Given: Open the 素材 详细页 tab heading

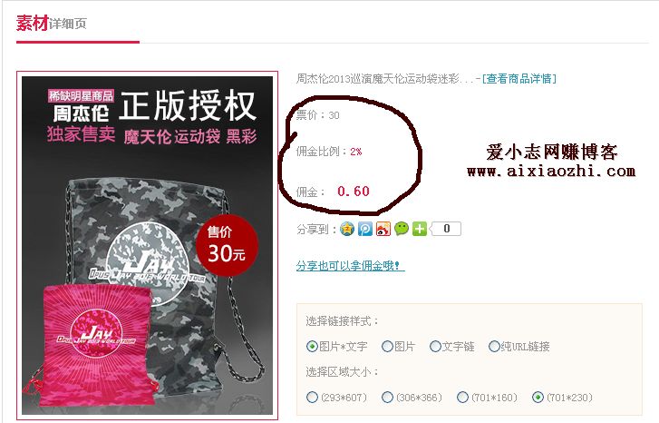Looking at the screenshot, I should tap(52, 24).
